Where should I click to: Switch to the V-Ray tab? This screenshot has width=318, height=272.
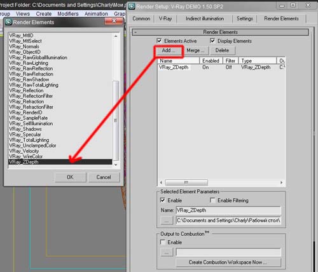(x=165, y=18)
